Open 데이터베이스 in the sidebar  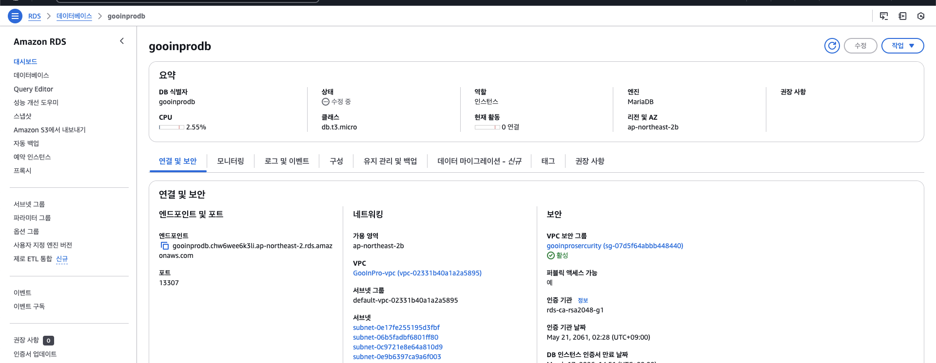(31, 75)
